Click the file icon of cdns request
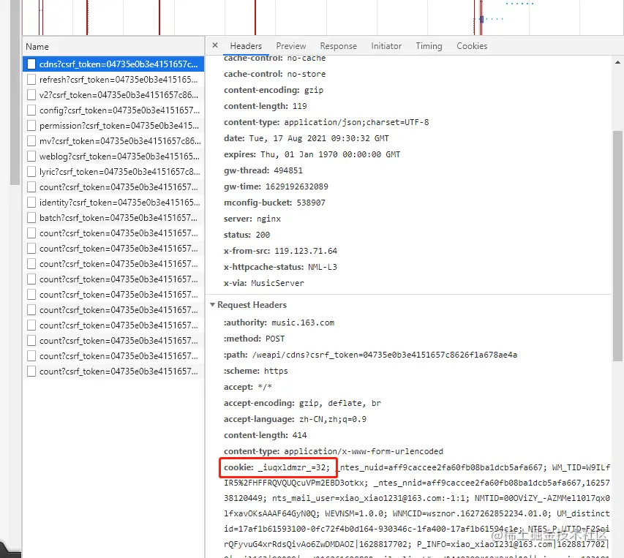The width and height of the screenshot is (624, 558). (x=31, y=64)
